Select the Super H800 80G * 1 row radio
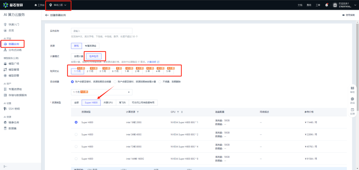This screenshot has width=359, height=170. click(76, 123)
